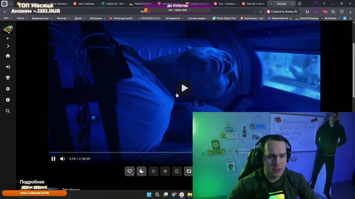The width and height of the screenshot is (355, 199).
Task: Click the frog logo in the sidebar
Action: coord(8,29)
